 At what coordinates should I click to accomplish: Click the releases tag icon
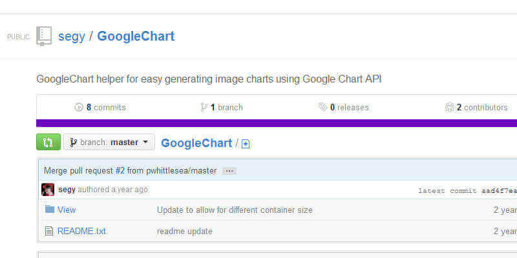click(x=322, y=108)
